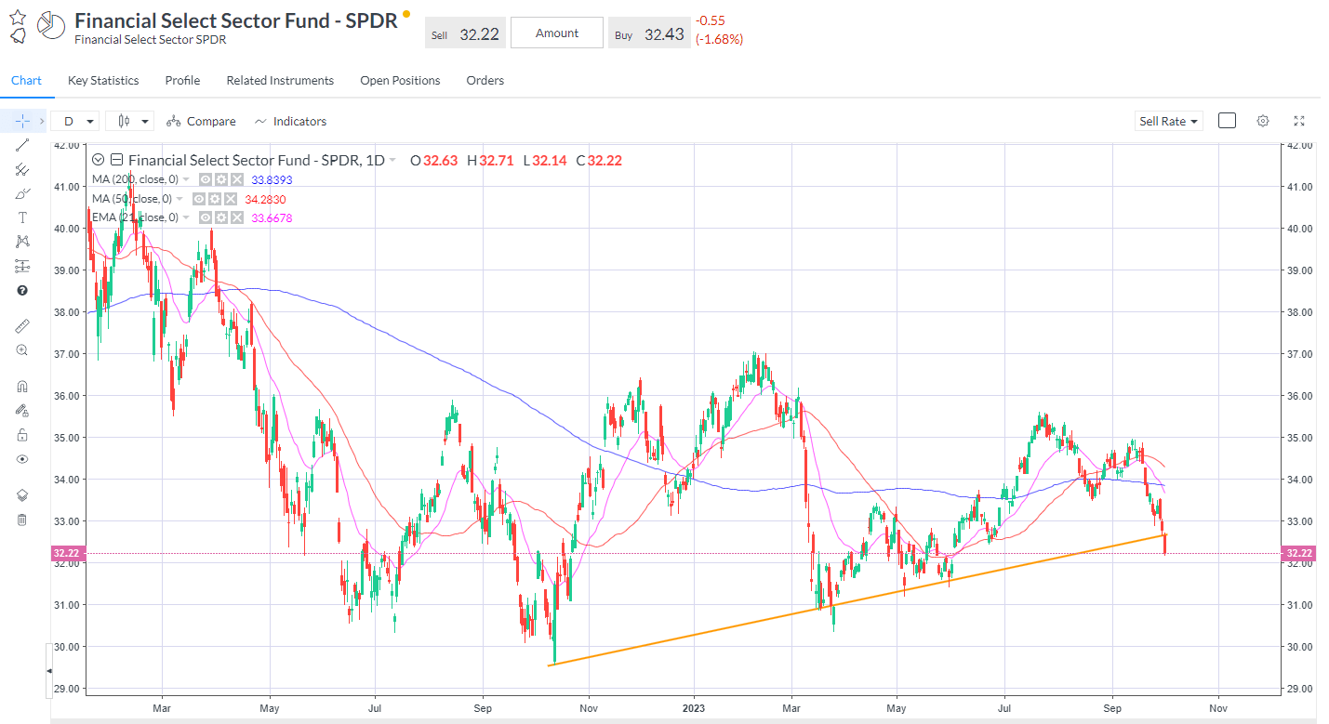This screenshot has width=1329, height=724.
Task: Click the Buy 32.43 button
Action: pyautogui.click(x=649, y=32)
